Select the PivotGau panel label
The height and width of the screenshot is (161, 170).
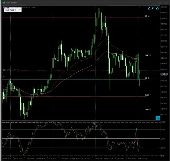click(10, 10)
